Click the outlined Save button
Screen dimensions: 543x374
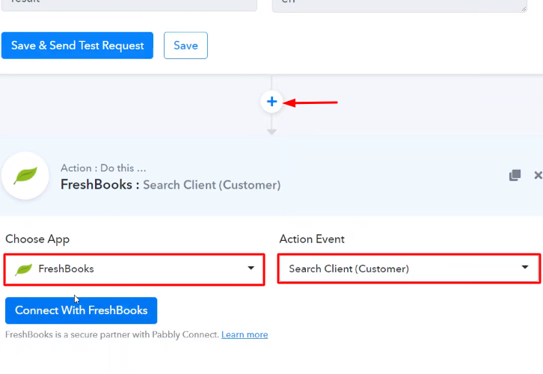(x=185, y=46)
